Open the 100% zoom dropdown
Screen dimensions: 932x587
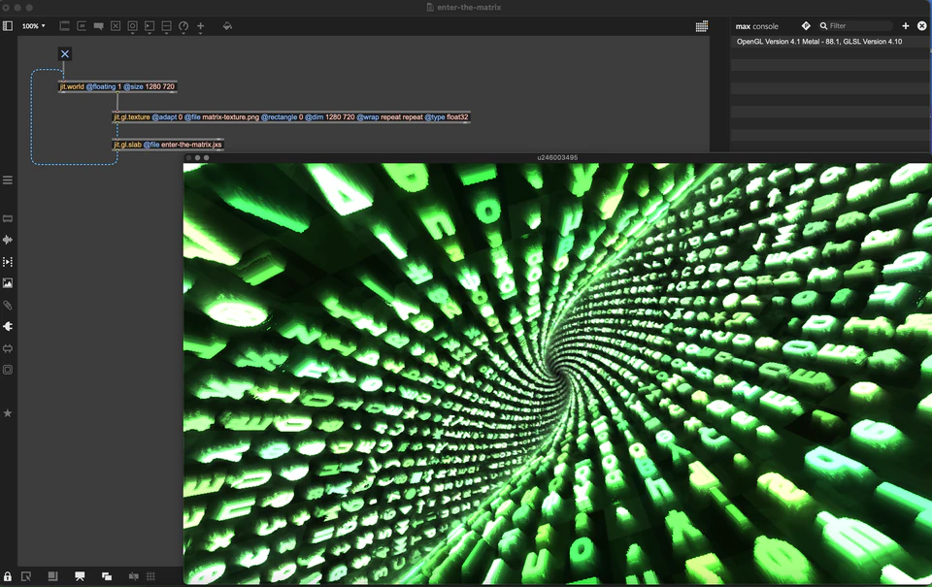click(x=33, y=26)
